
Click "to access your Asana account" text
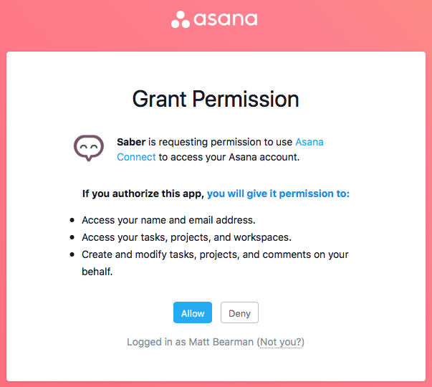[x=229, y=157]
